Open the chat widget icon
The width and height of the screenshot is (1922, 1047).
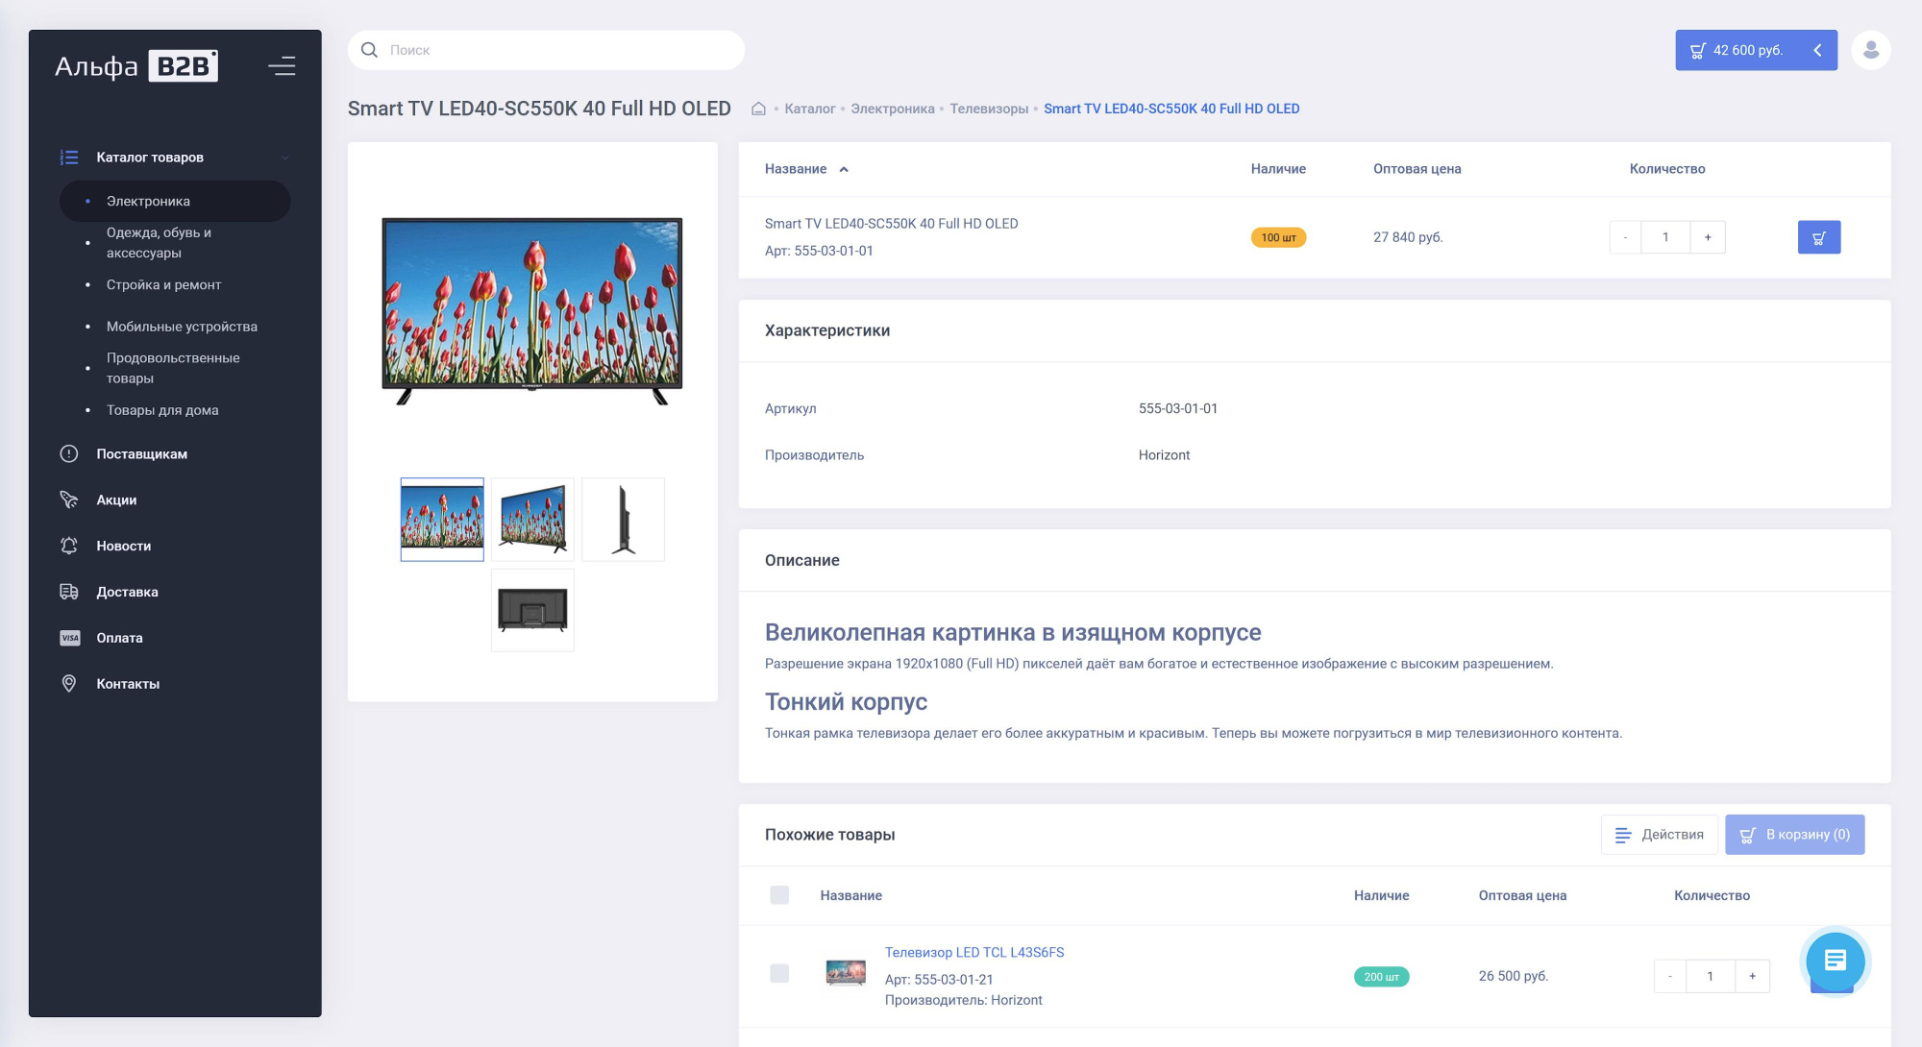tap(1835, 960)
